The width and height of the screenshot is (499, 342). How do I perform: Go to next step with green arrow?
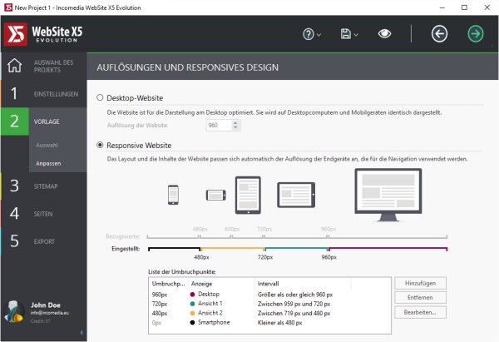click(476, 34)
